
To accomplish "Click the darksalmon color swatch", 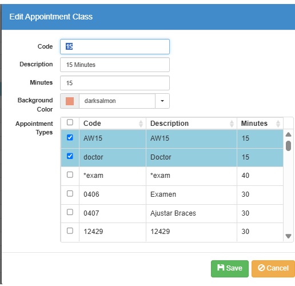I will tap(70, 101).
